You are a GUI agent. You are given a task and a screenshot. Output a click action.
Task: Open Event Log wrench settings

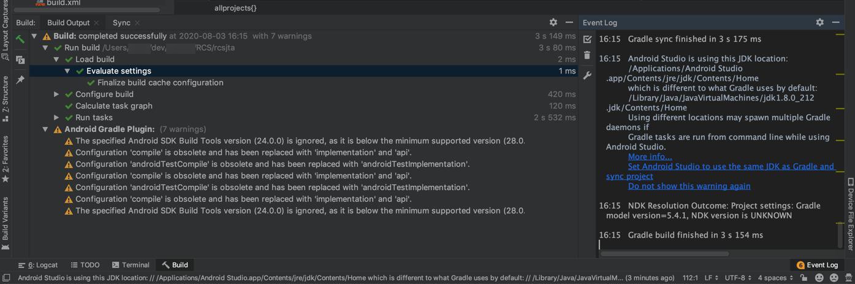pos(587,75)
